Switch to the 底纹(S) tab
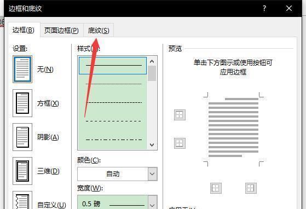Screen dimensions: 306x209 pos(99,31)
